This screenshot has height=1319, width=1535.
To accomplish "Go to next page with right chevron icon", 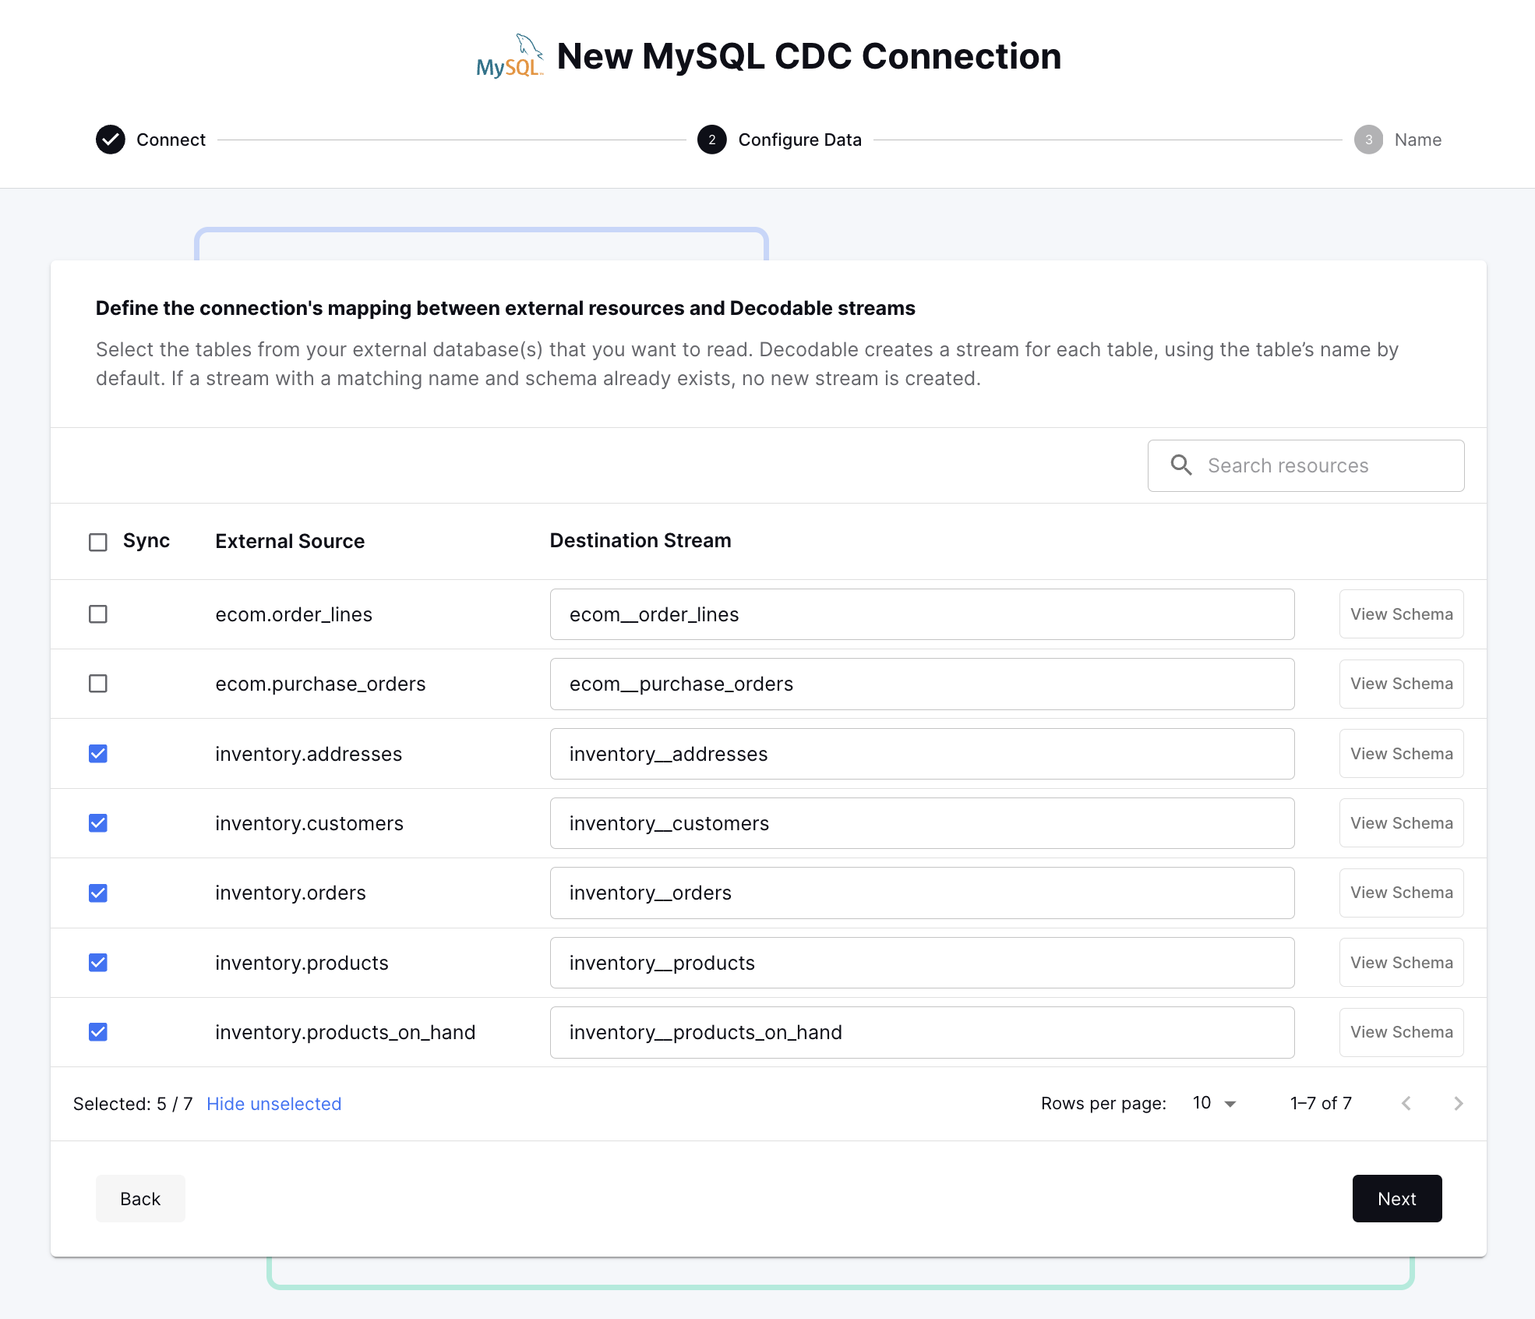I will click(x=1459, y=1103).
